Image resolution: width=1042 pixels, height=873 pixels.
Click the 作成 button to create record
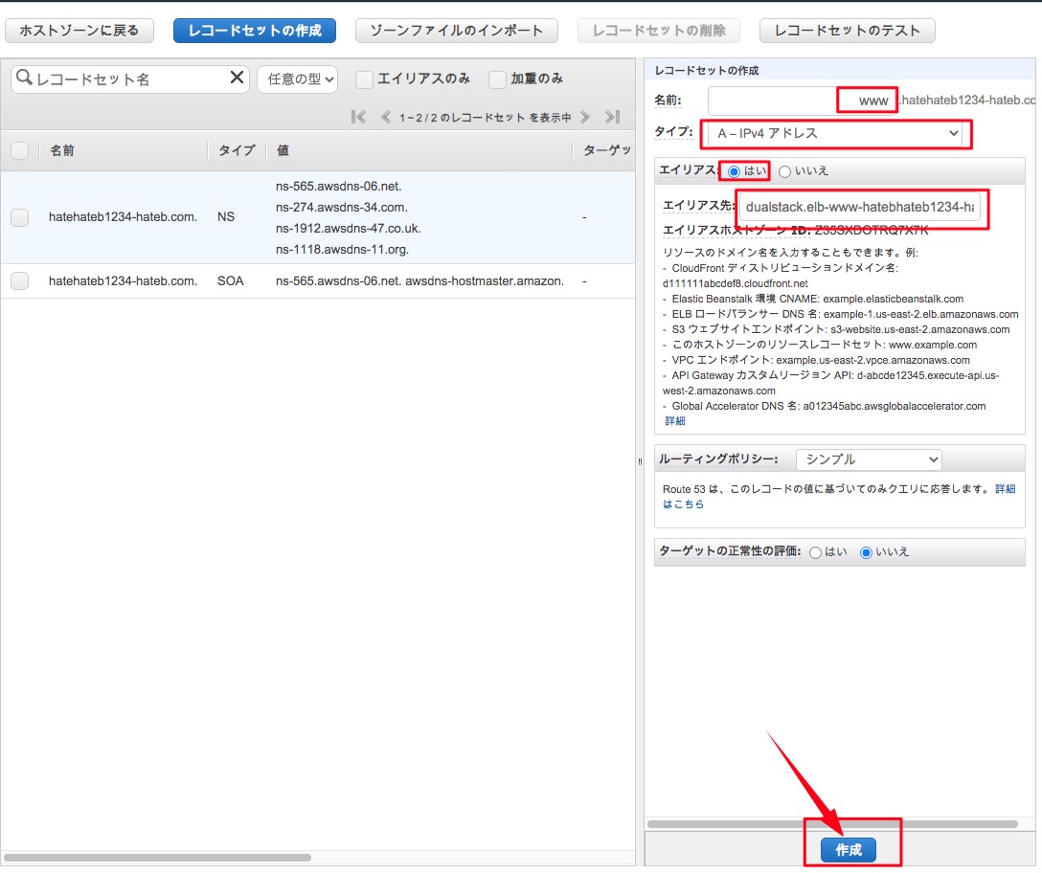[849, 850]
